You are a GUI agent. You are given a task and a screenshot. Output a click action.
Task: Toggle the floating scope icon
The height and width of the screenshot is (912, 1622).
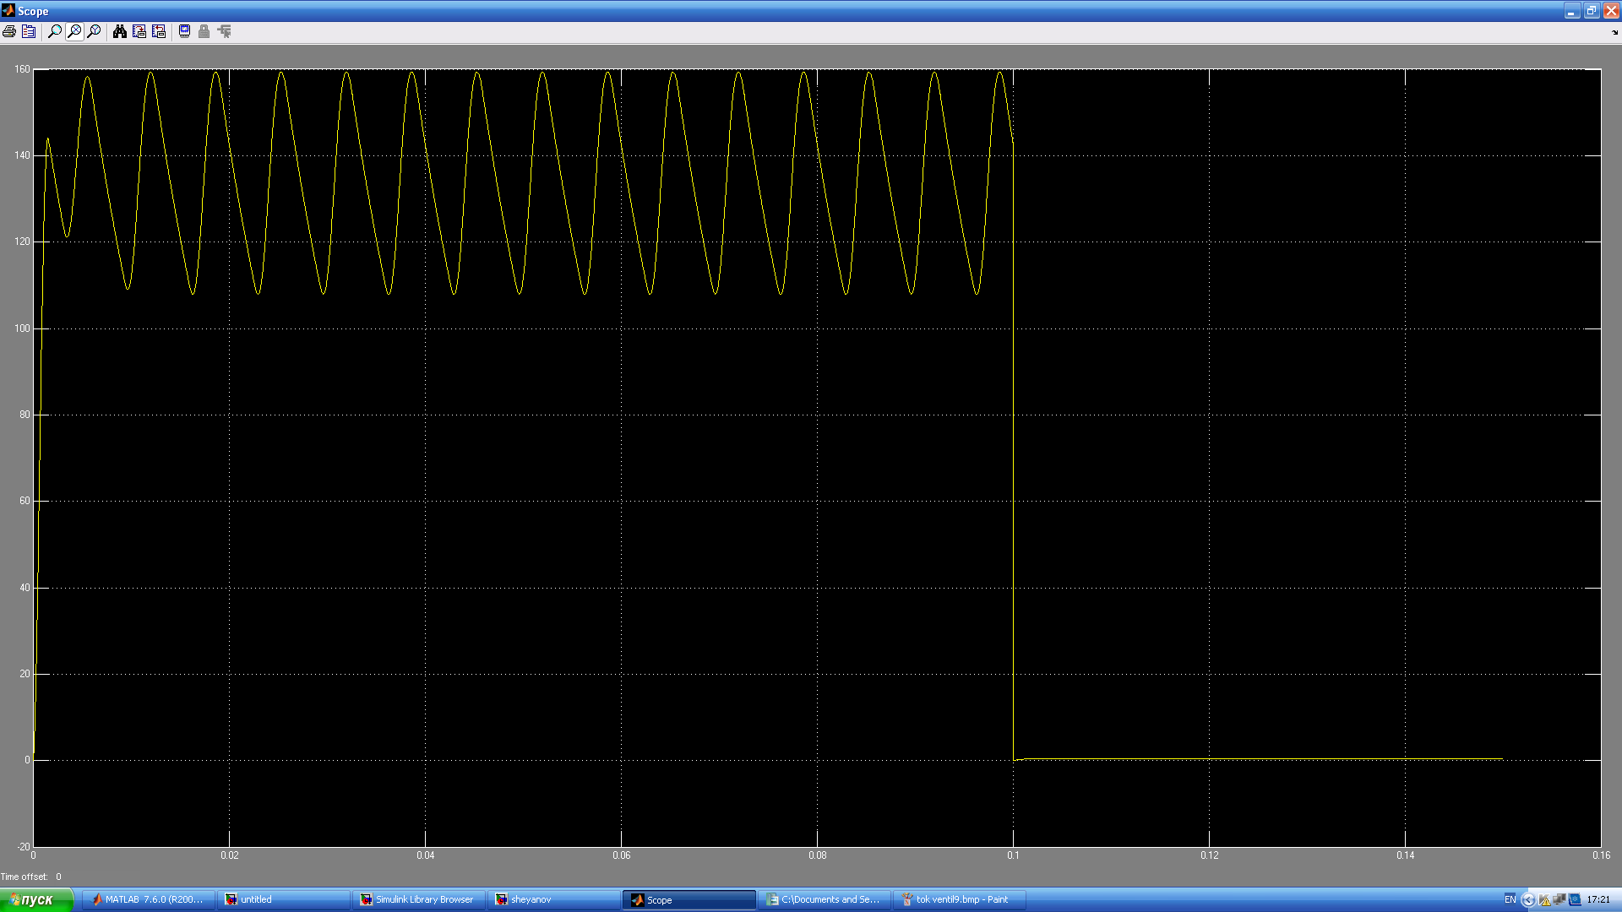(184, 31)
